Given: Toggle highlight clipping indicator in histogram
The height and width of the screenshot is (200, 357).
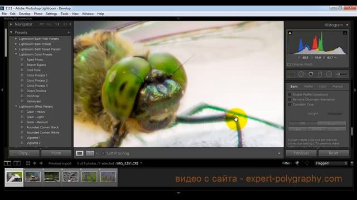Looking at the screenshot, I should point(345,33).
